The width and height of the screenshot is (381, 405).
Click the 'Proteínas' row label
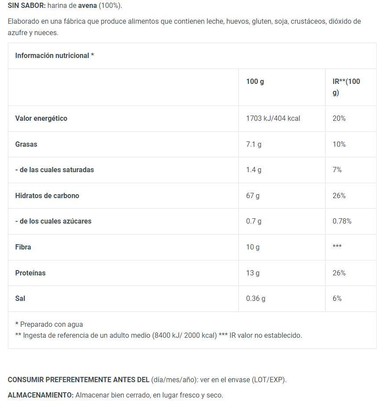tap(30, 273)
